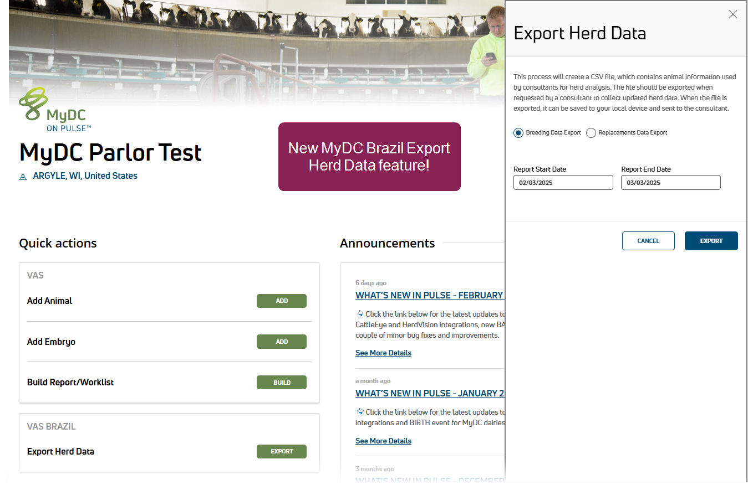
Task: Click the small icon beside the February announcement text
Action: coord(360,314)
